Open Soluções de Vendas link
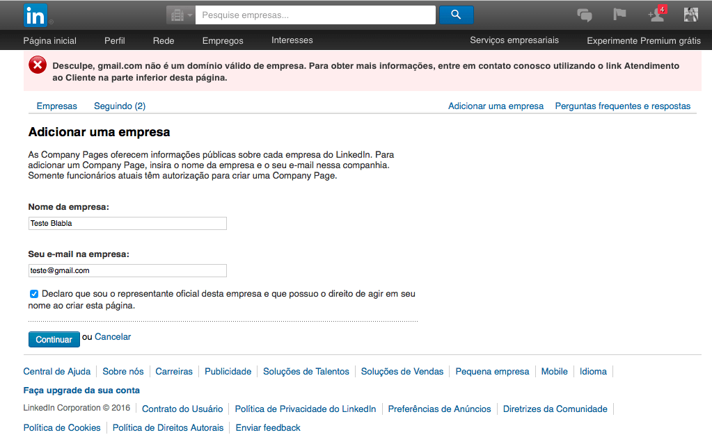This screenshot has width=712, height=444. [x=402, y=372]
